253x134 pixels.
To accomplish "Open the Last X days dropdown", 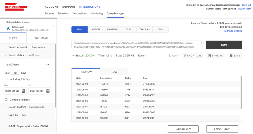I will pos(27,65).
